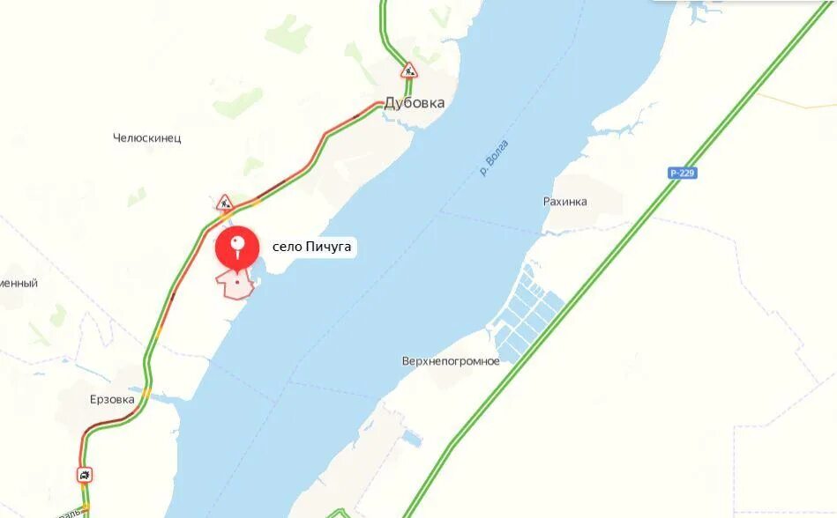837x518 pixels.
Task: Open the село Пичуга label balloon
Action: point(311,247)
